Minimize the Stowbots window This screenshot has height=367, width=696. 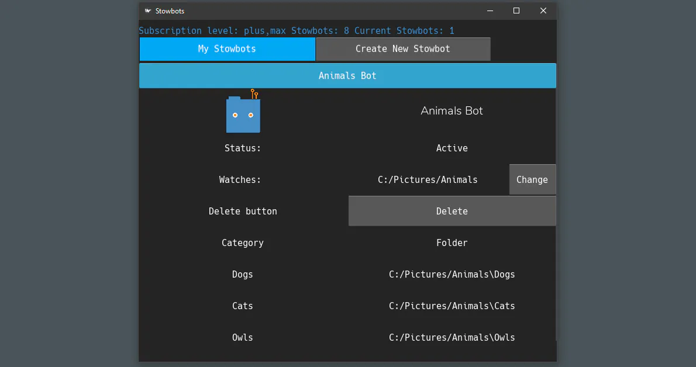click(x=490, y=11)
